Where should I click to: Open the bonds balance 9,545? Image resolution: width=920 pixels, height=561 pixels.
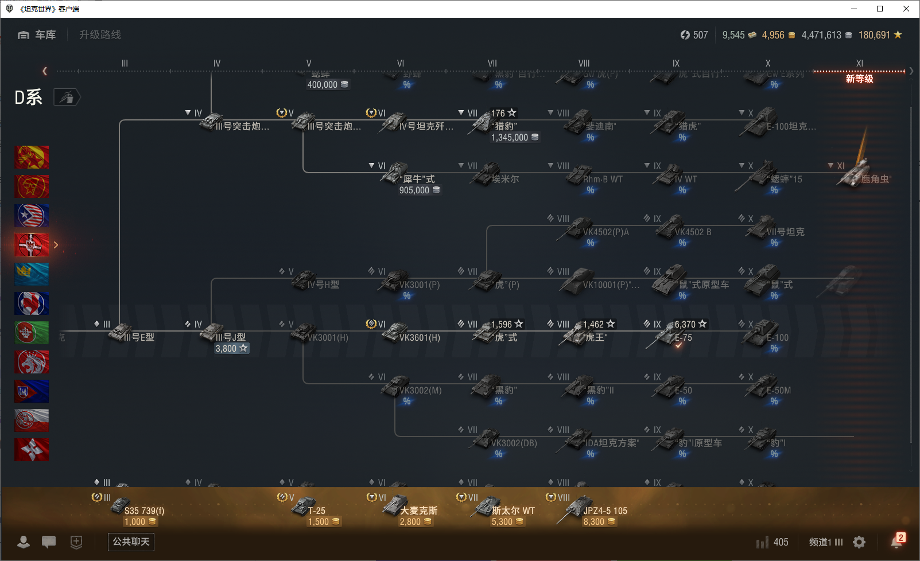point(739,35)
